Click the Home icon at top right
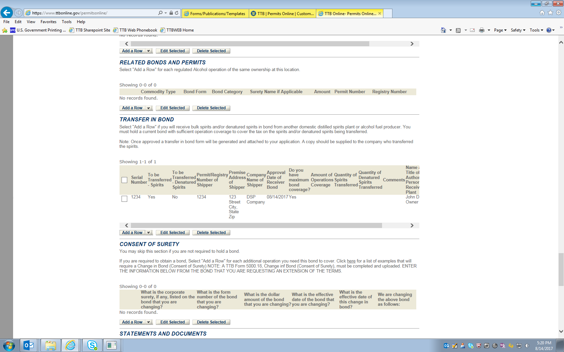 click(542, 13)
